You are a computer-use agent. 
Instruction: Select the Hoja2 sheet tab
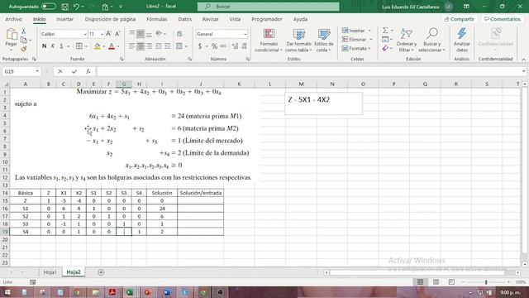[x=74, y=272]
